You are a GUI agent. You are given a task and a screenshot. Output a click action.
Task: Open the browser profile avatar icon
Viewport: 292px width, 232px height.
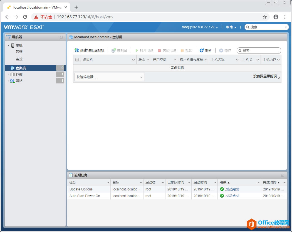click(x=276, y=17)
